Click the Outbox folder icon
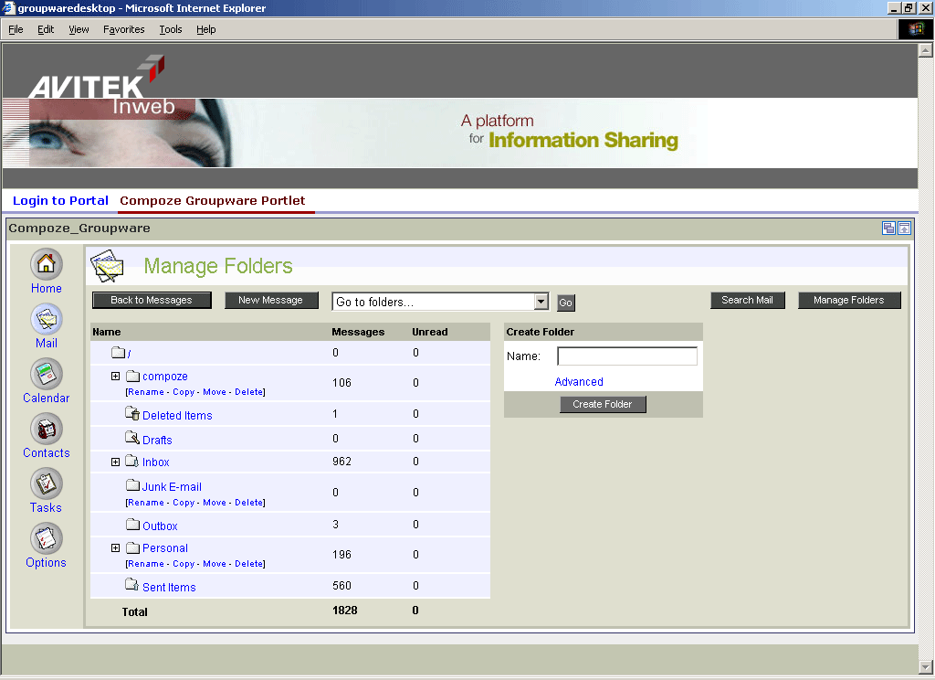 click(x=132, y=525)
